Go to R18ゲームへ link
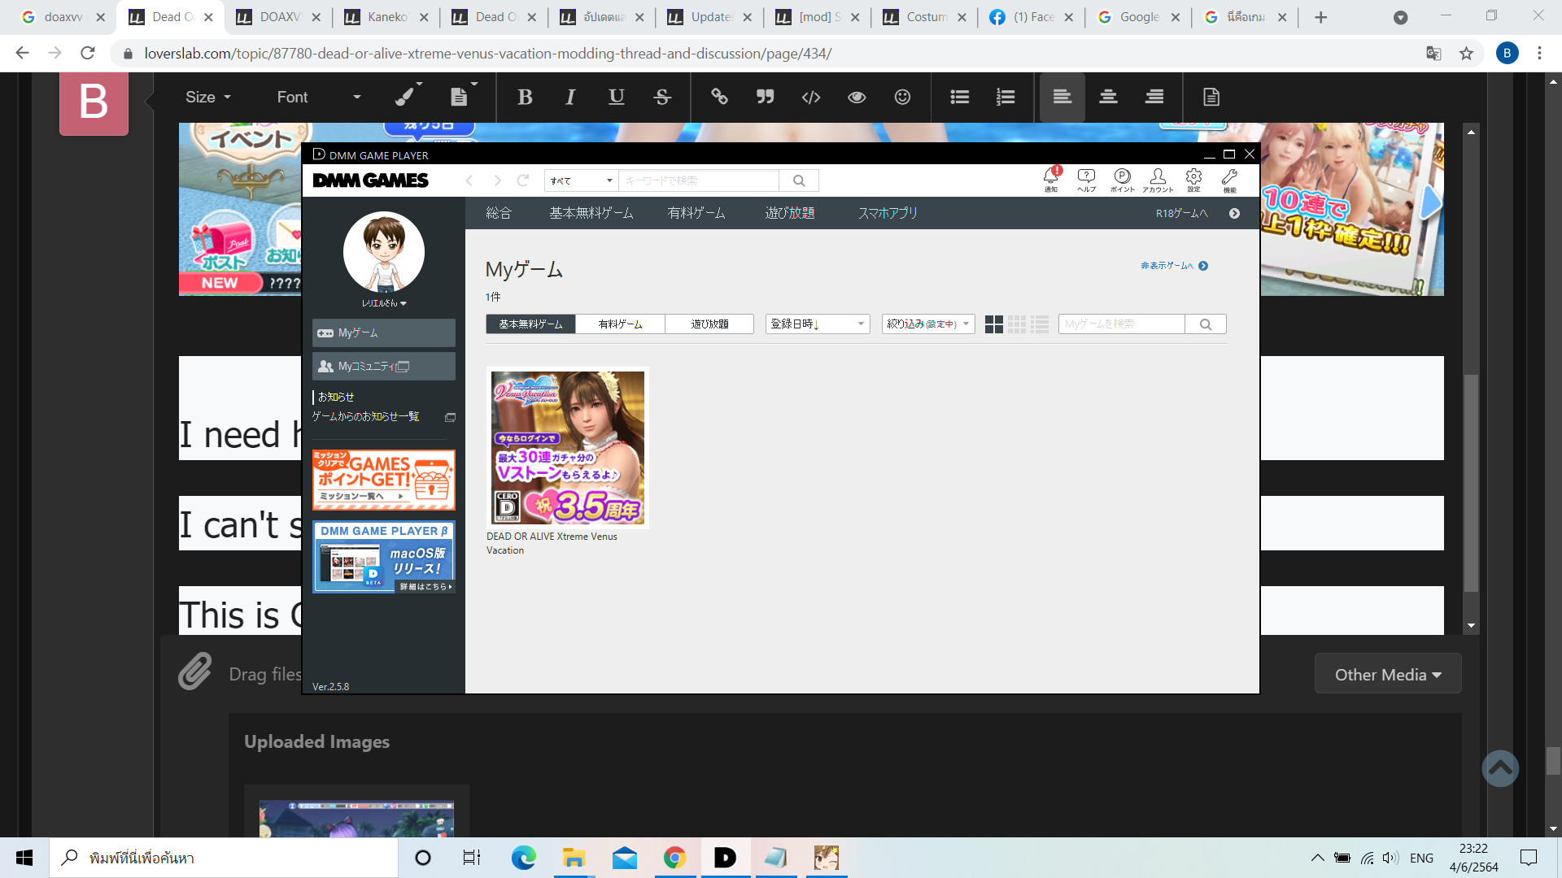Screen dimensions: 1562x878 click(1198, 214)
